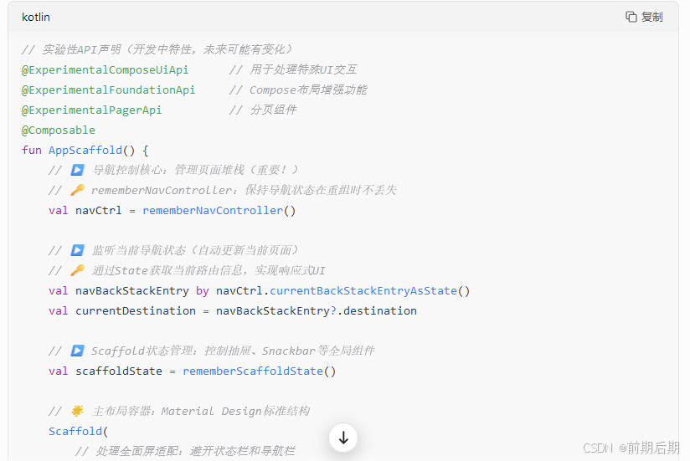Image resolution: width=690 pixels, height=461 pixels.
Task: Click the rememberScaffoldState() call
Action: pyautogui.click(x=260, y=371)
